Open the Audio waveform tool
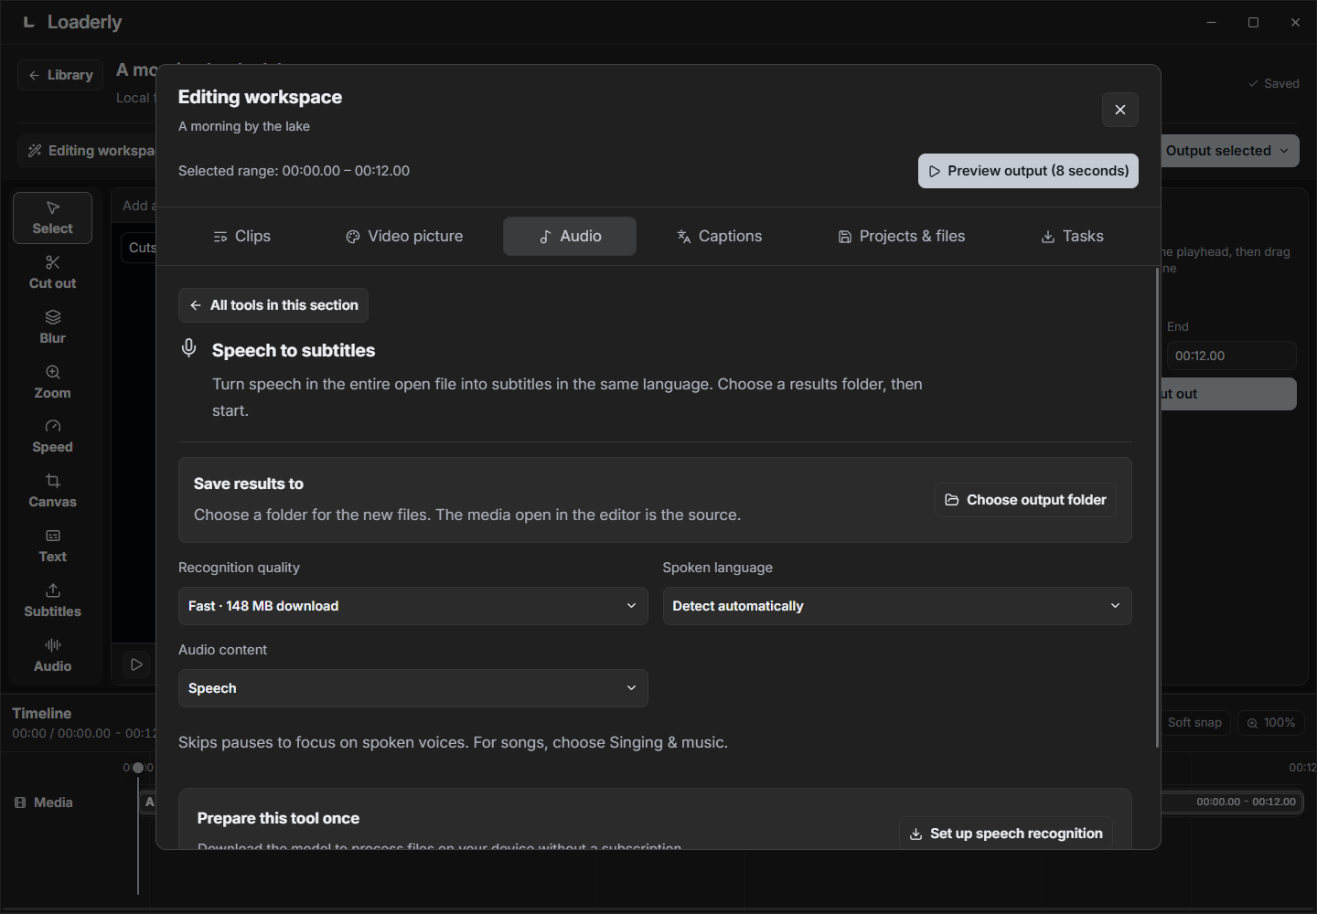 (x=52, y=655)
